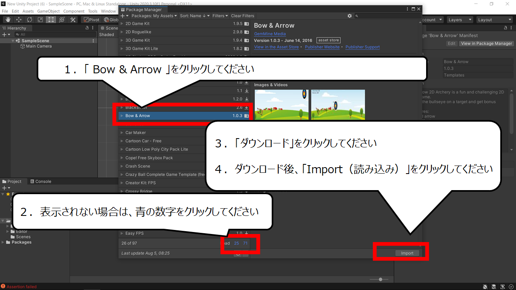Open the Filters dropdown
Image resolution: width=516 pixels, height=290 pixels.
(x=220, y=16)
